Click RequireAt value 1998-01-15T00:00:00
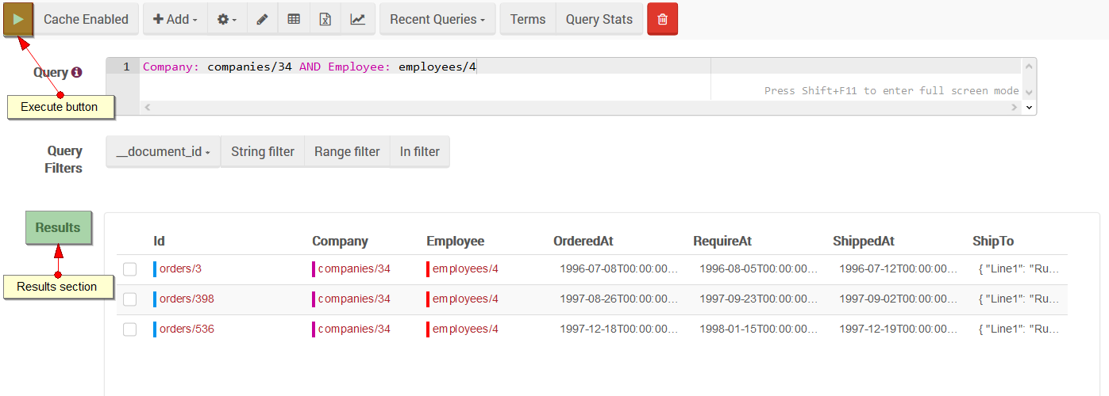This screenshot has width=1109, height=396. coord(759,329)
